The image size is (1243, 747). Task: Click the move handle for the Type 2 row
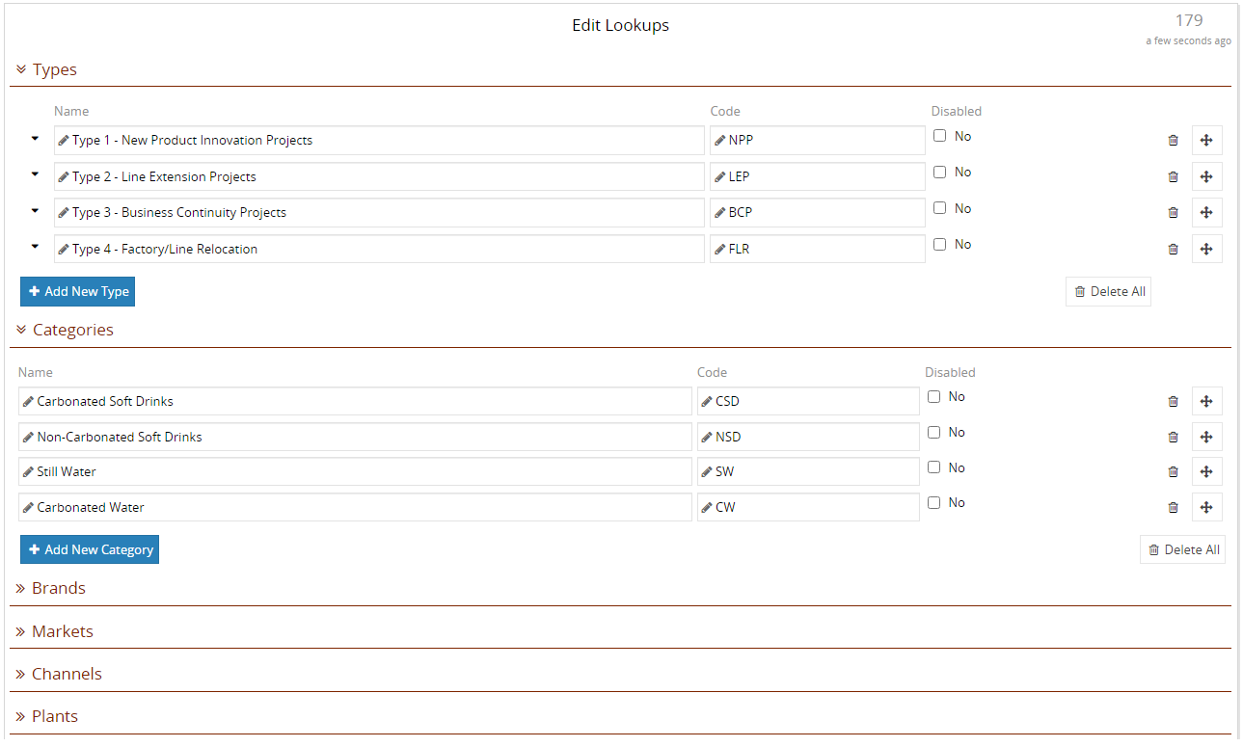click(x=1206, y=176)
